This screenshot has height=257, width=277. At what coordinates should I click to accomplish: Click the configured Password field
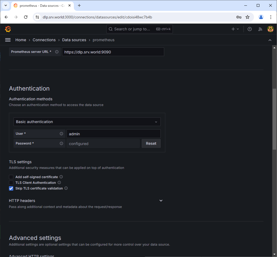click(x=103, y=143)
